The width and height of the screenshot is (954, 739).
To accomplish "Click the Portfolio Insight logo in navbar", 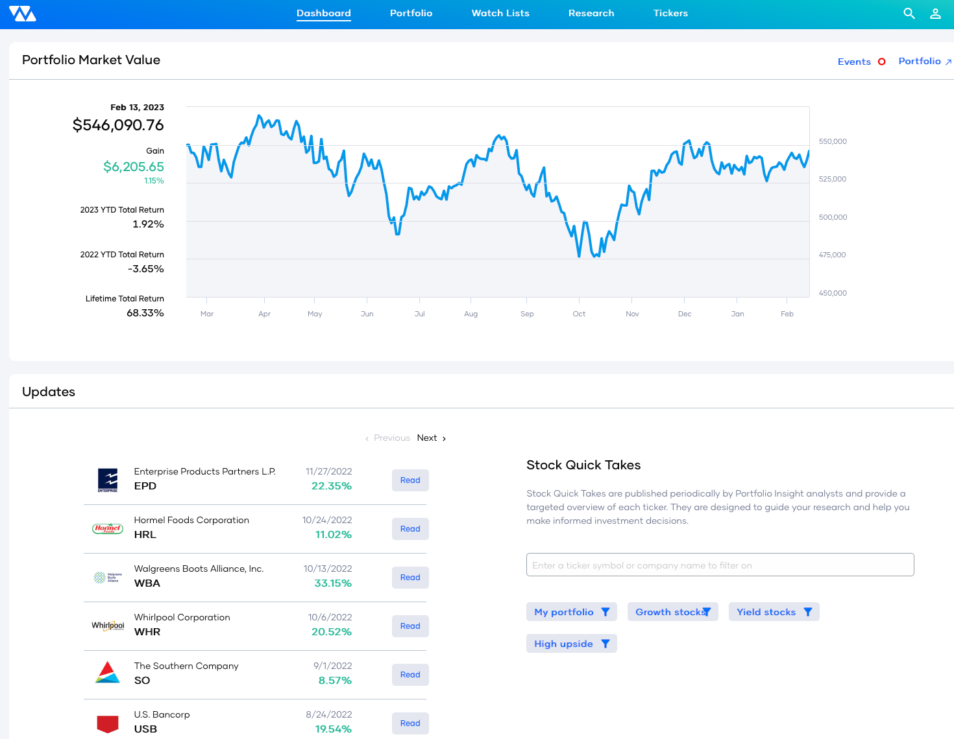I will pyautogui.click(x=23, y=13).
